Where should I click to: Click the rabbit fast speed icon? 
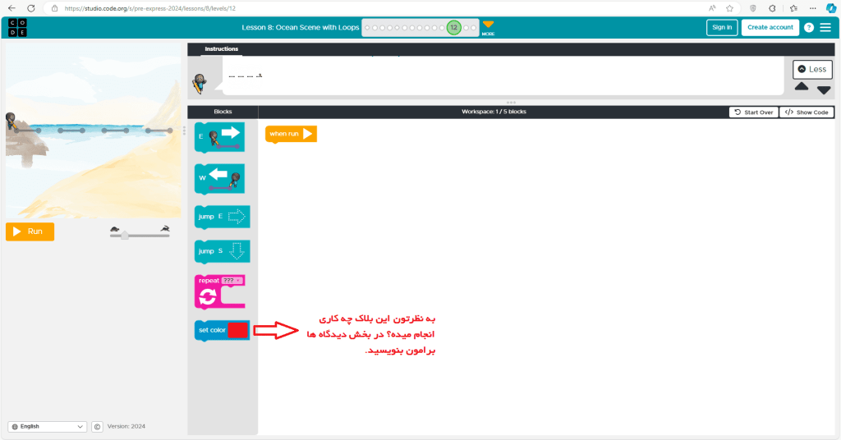pyautogui.click(x=165, y=229)
